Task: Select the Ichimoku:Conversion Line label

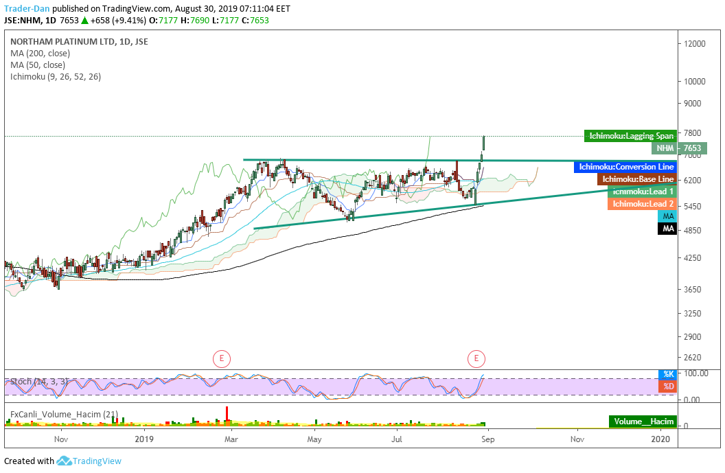Action: [625, 167]
